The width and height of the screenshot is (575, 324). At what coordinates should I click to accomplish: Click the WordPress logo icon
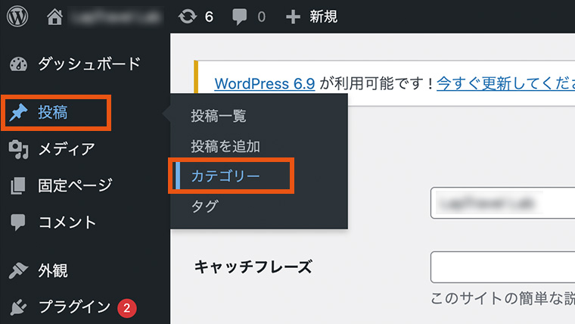click(x=18, y=16)
